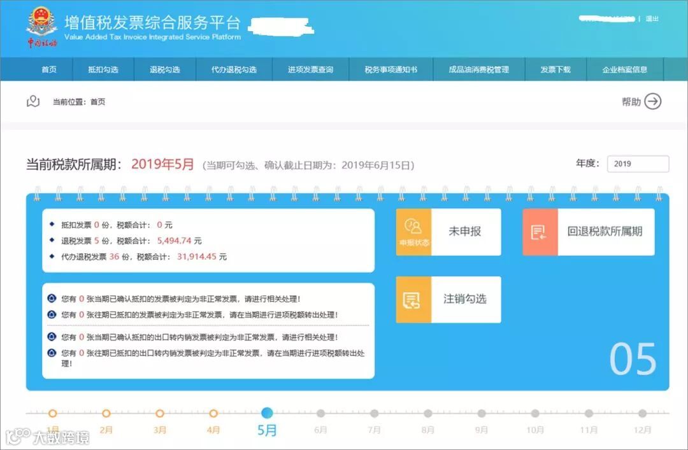Viewport: 688px width, 450px height.
Task: Click alert icon for 往期已抵扣的发票 notice
Action: 52,314
